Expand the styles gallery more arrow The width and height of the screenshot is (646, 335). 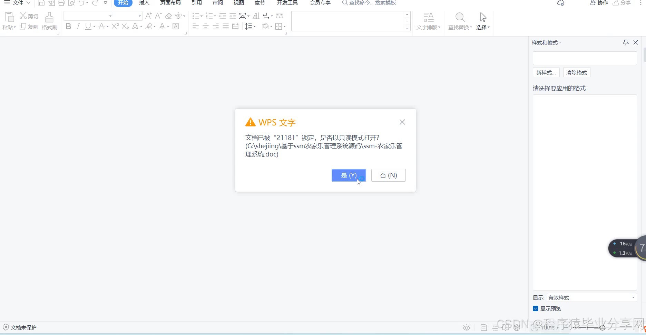(x=407, y=28)
